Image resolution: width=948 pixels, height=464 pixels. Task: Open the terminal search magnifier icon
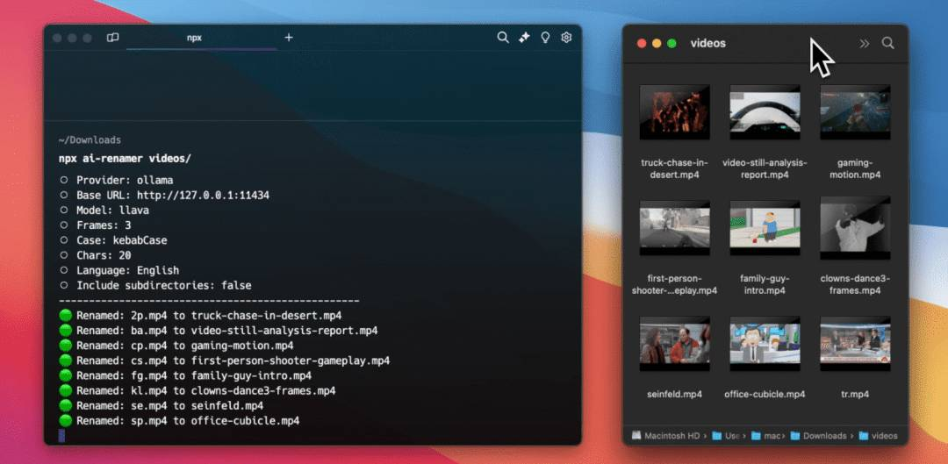pyautogui.click(x=502, y=38)
